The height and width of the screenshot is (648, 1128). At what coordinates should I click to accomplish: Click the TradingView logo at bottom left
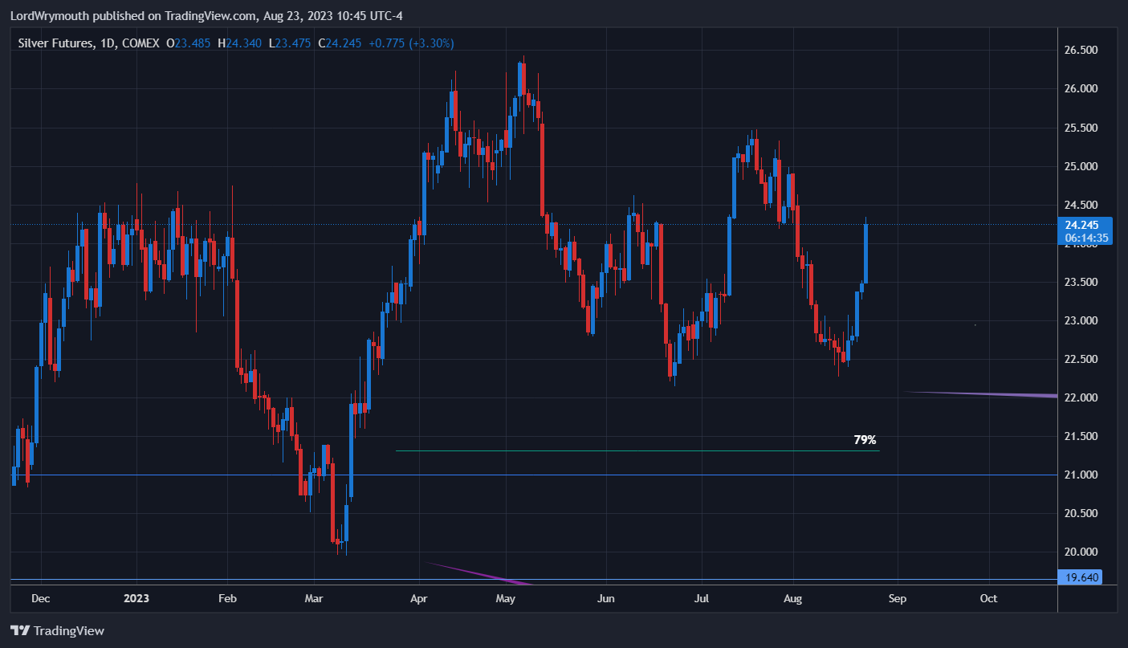(x=57, y=630)
